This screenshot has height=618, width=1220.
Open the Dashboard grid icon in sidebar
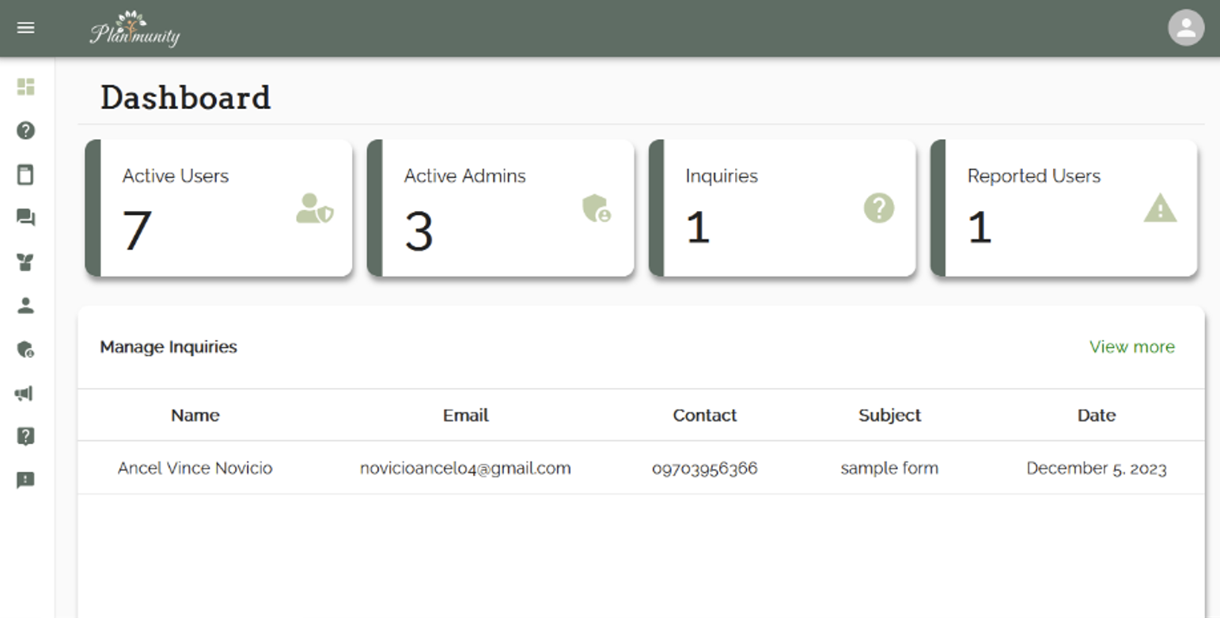[x=26, y=88]
